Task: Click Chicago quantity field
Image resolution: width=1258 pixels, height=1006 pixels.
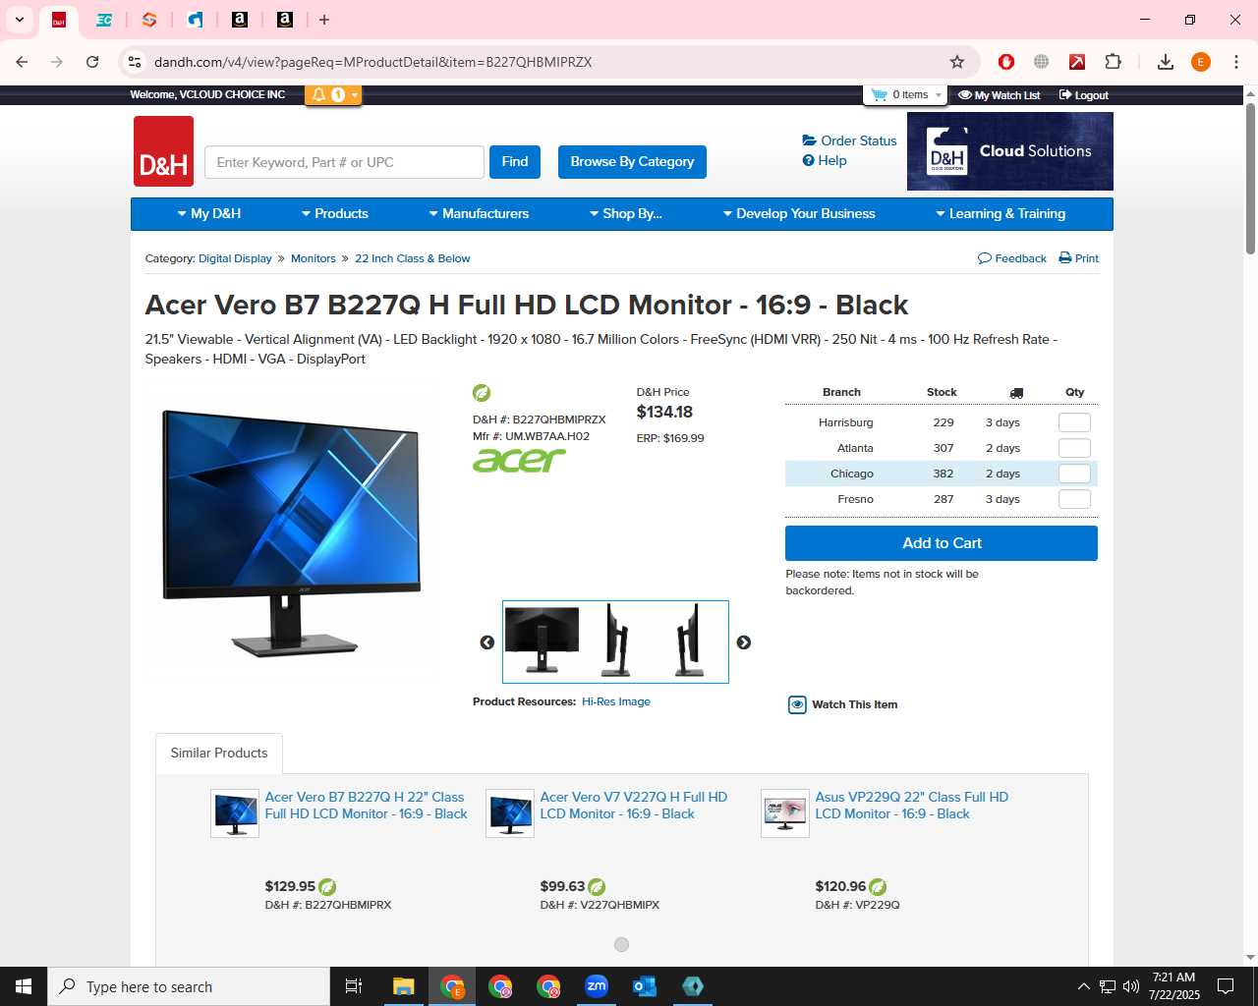Action: tap(1074, 474)
